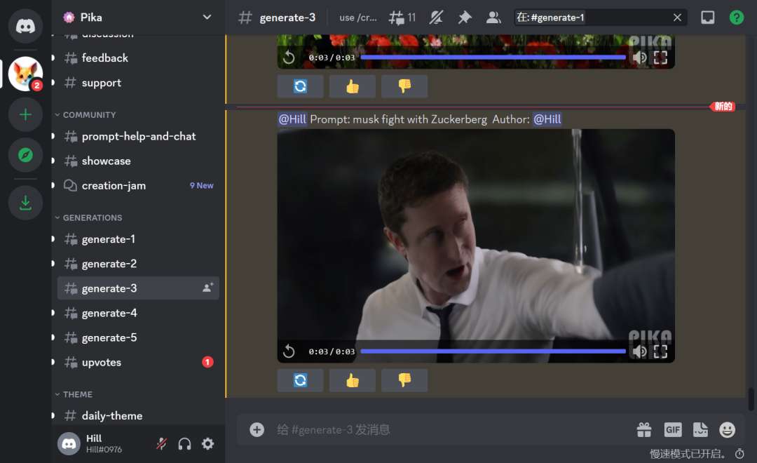Open user settings gear
757x463 pixels.
207,443
